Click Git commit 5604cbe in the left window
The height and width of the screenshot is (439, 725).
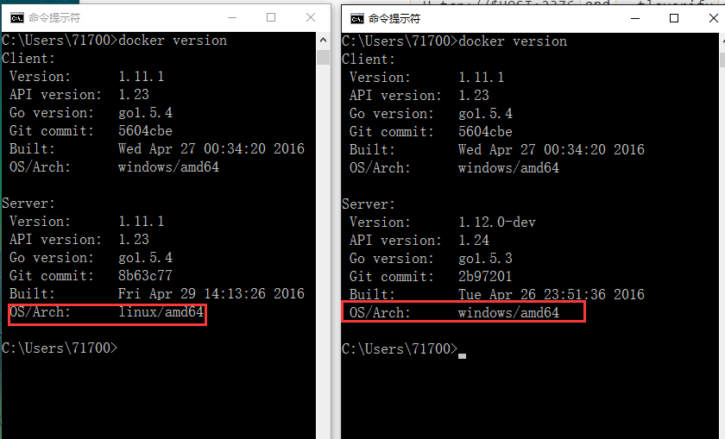(145, 131)
